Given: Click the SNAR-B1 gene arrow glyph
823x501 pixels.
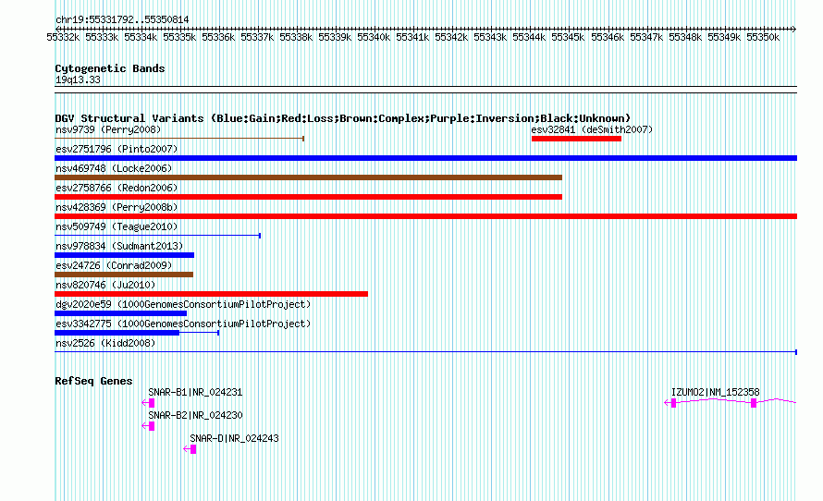Looking at the screenshot, I should (148, 403).
